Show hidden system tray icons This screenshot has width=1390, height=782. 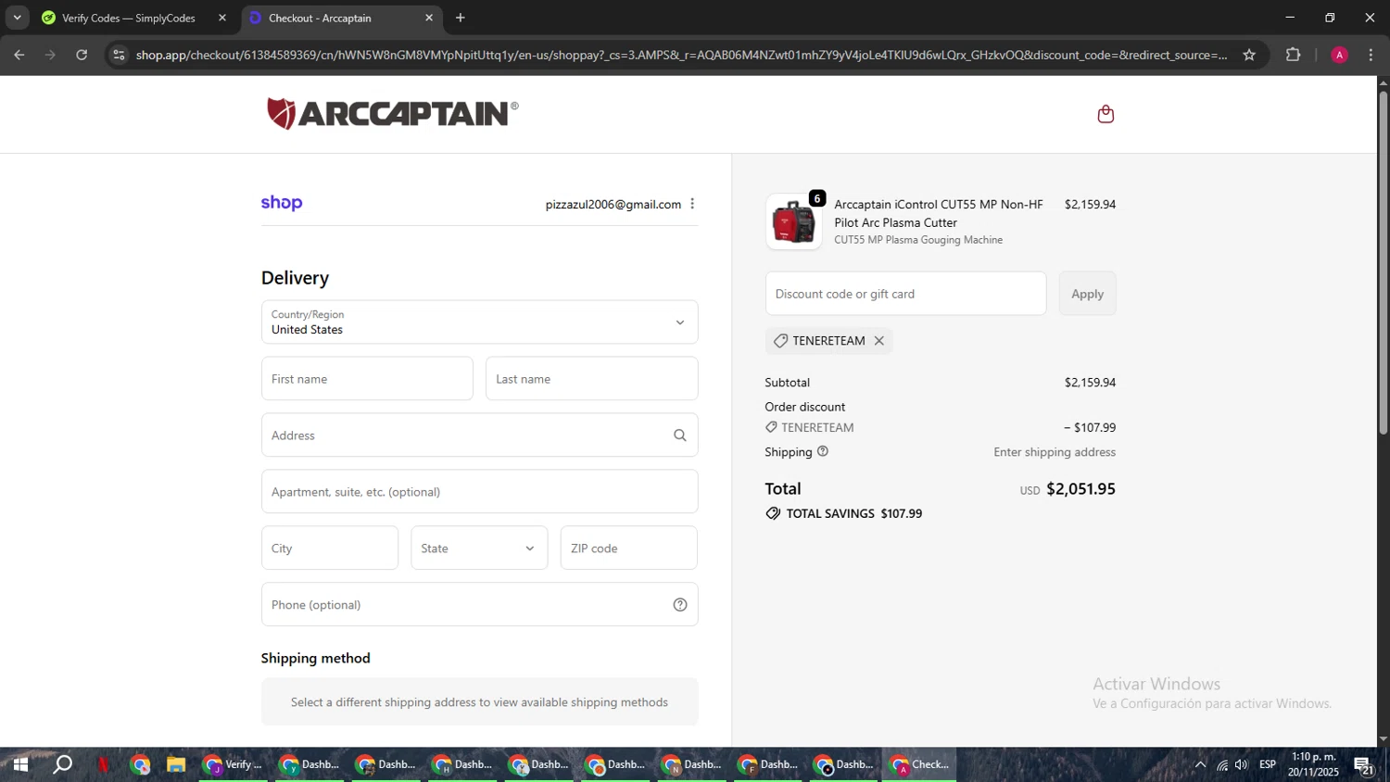1200,765
